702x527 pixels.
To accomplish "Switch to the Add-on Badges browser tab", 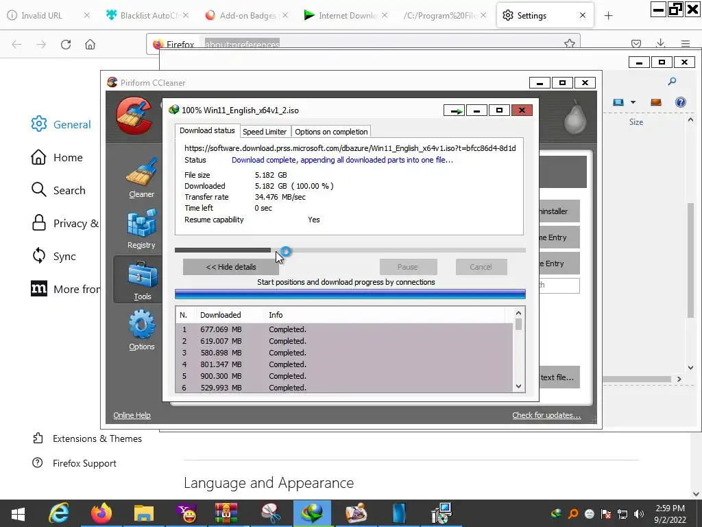I will click(x=246, y=16).
